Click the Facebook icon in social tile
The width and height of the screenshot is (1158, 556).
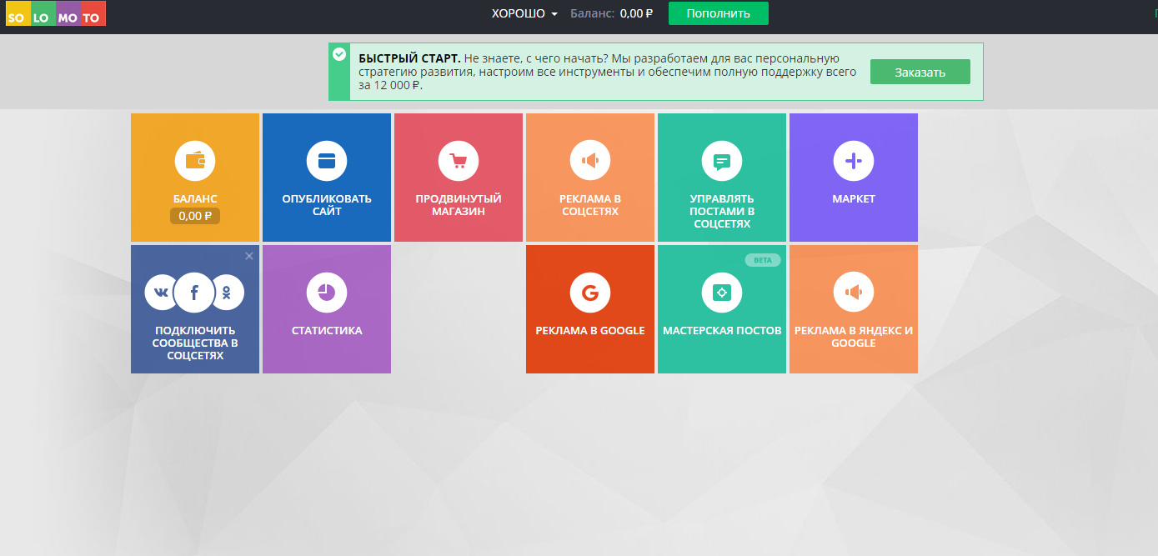(x=194, y=293)
